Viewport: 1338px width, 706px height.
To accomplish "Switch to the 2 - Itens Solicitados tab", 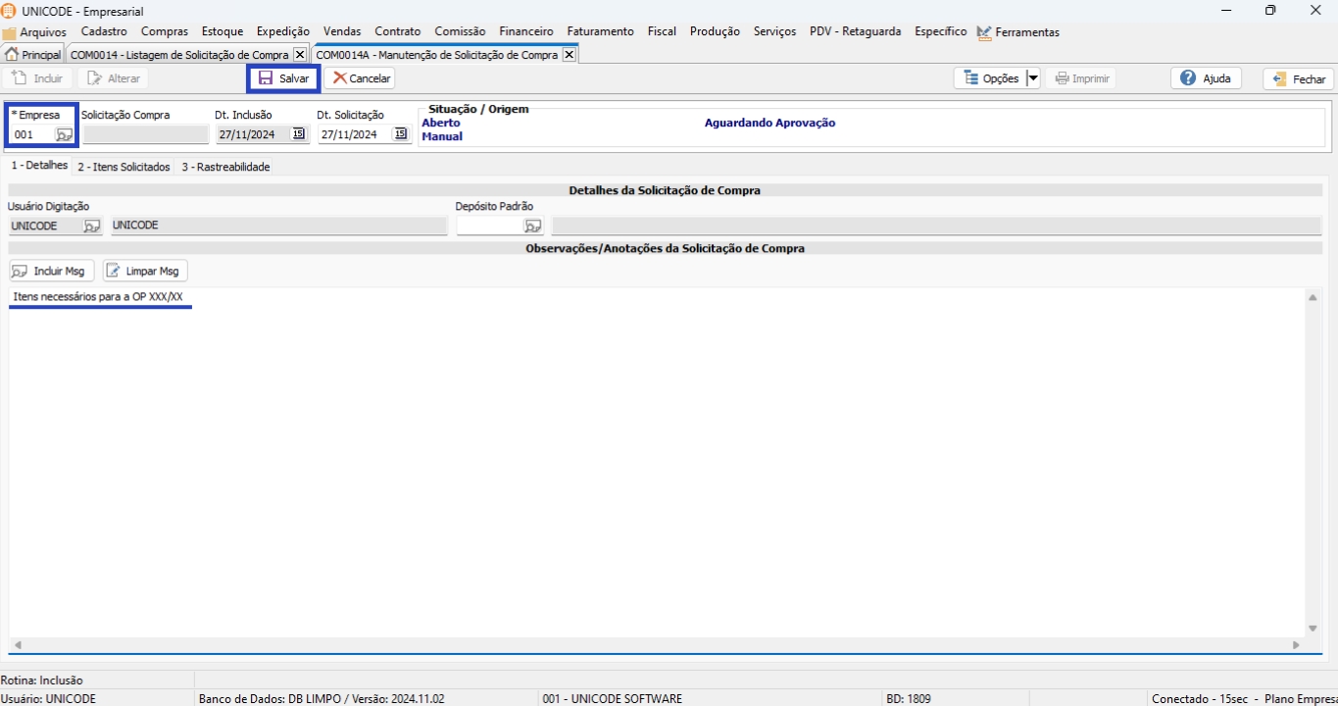I will pyautogui.click(x=124, y=167).
